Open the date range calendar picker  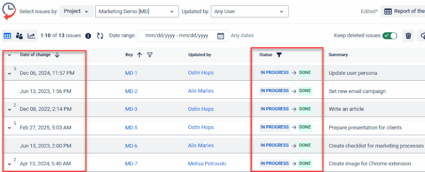[x=221, y=36]
